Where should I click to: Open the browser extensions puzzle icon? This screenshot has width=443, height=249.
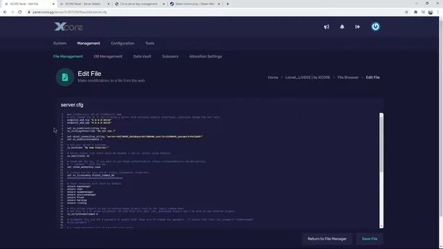pyautogui.click(x=415, y=12)
